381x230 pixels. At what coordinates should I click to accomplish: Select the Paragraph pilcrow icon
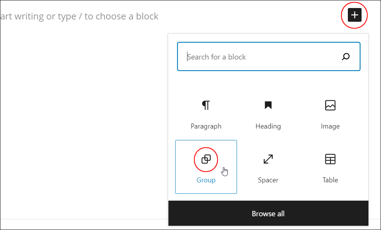coord(206,105)
